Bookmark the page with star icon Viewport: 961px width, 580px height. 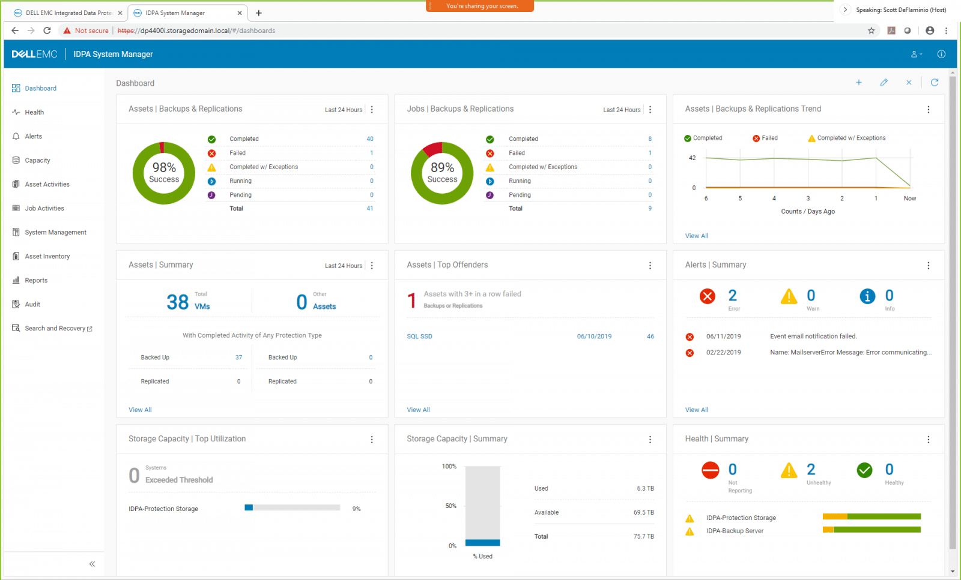(x=872, y=31)
